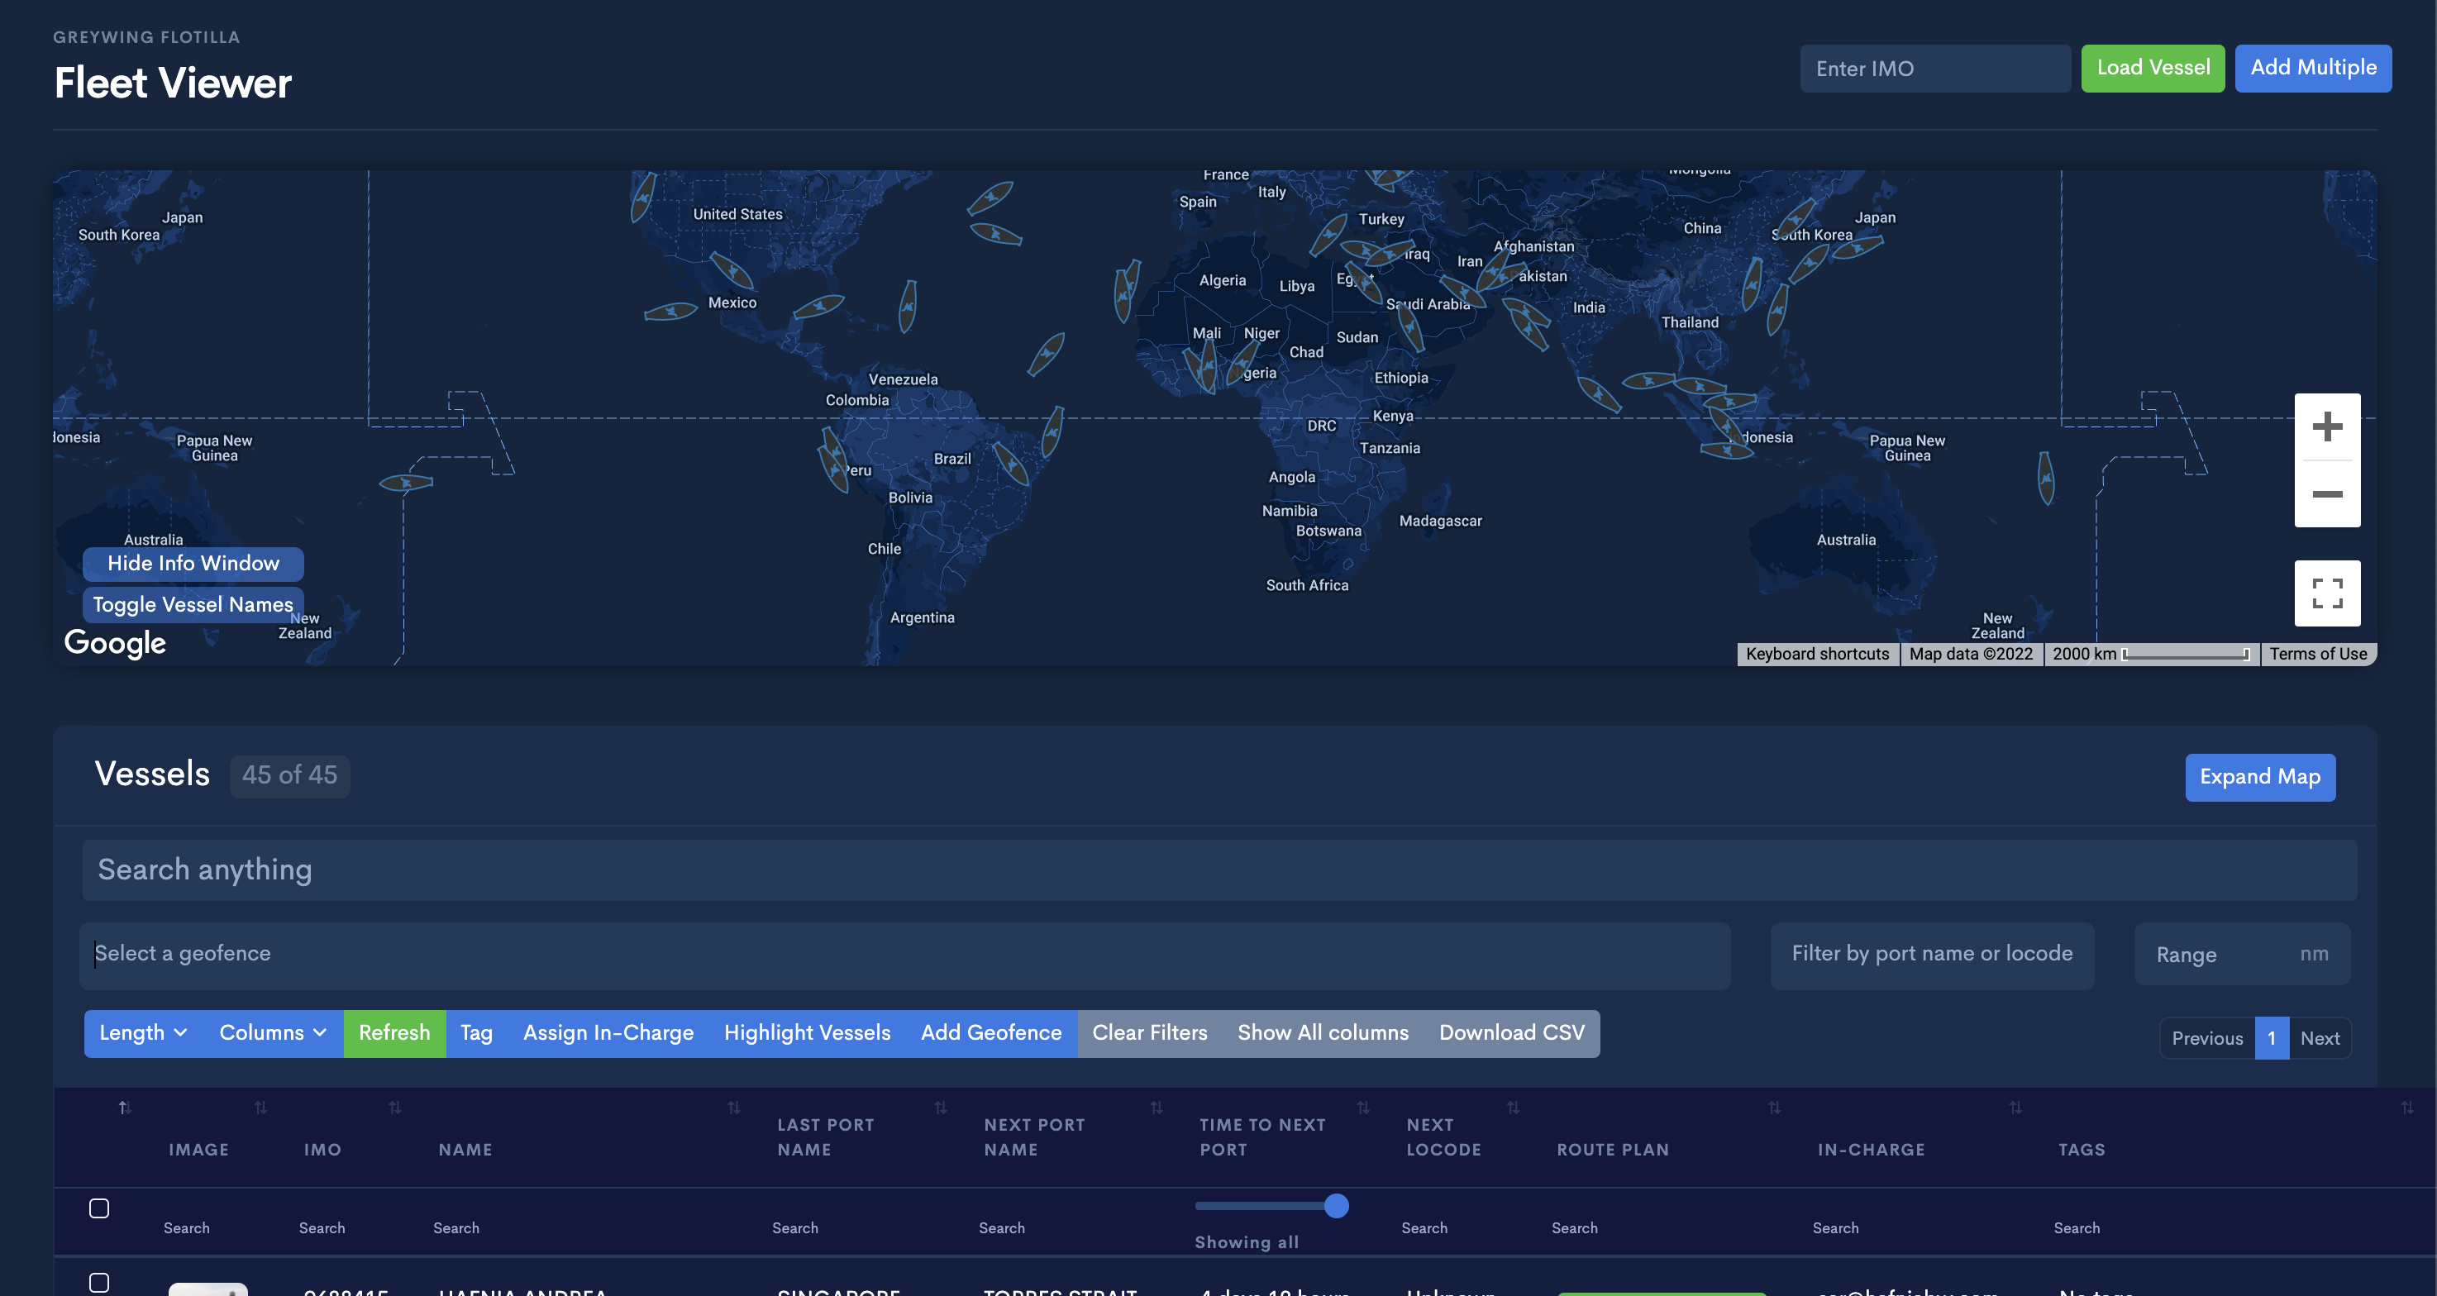Sort by IMAGE column

[260, 1107]
